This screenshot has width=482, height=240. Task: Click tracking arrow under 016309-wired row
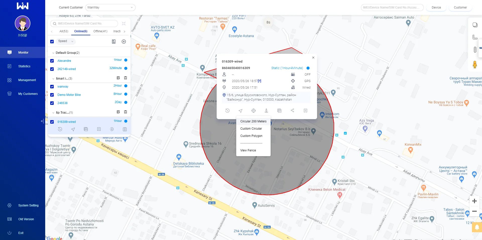73,129
